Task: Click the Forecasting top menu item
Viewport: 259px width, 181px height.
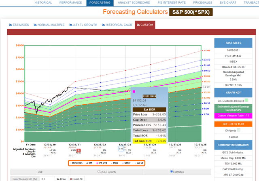Action: tap(100, 3)
